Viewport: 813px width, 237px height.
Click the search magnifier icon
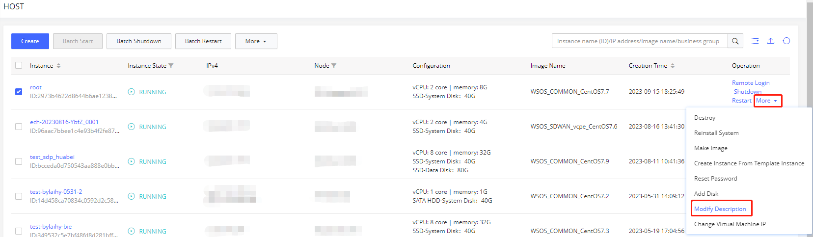click(735, 41)
